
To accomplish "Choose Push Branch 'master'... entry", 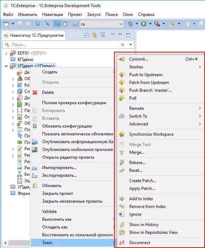I will (160, 90).
